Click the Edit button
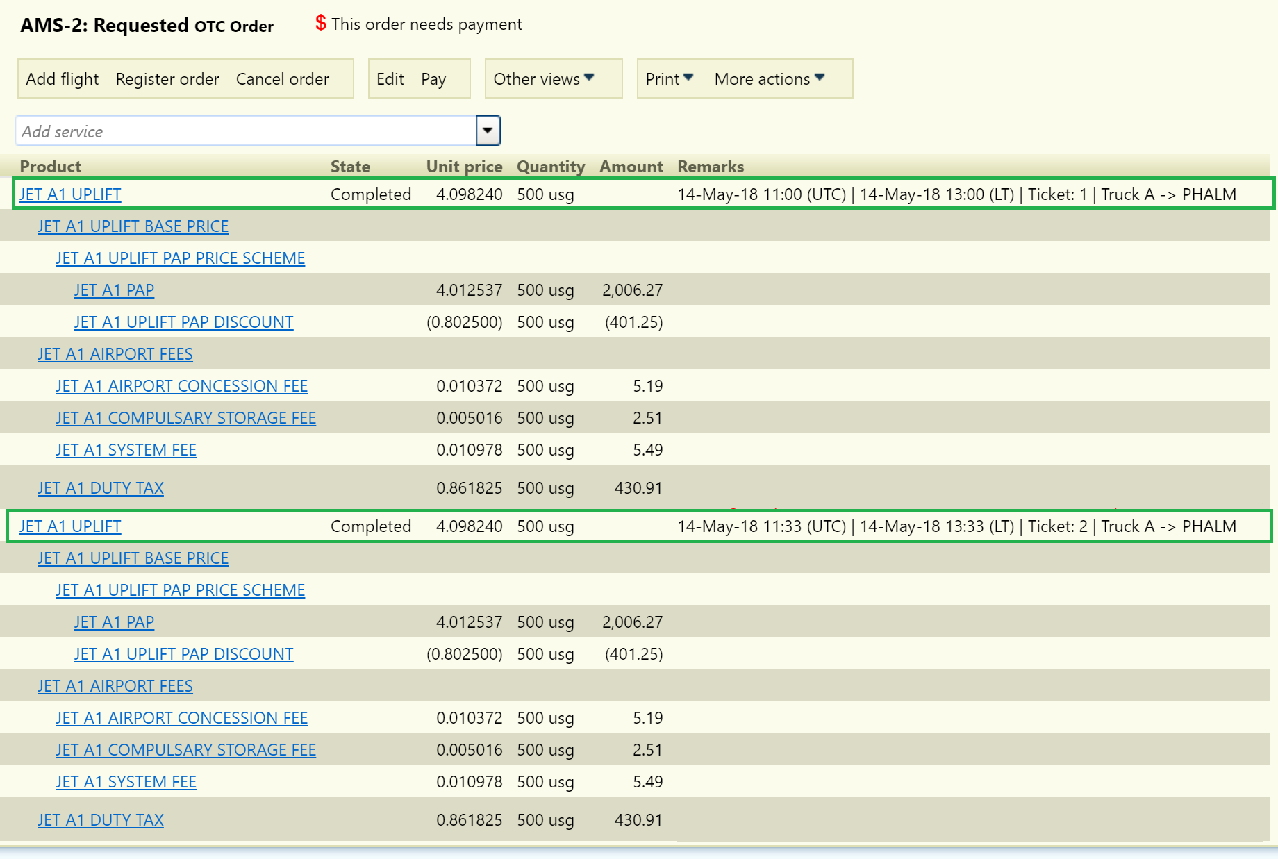This screenshot has width=1278, height=859. click(390, 79)
